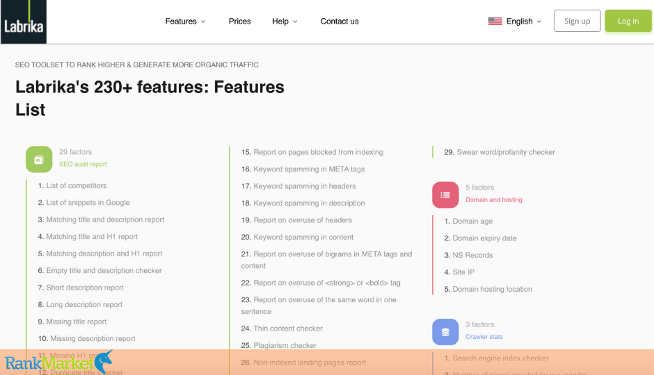Open the English language dropdown arrow
654x375 pixels.
(x=539, y=22)
